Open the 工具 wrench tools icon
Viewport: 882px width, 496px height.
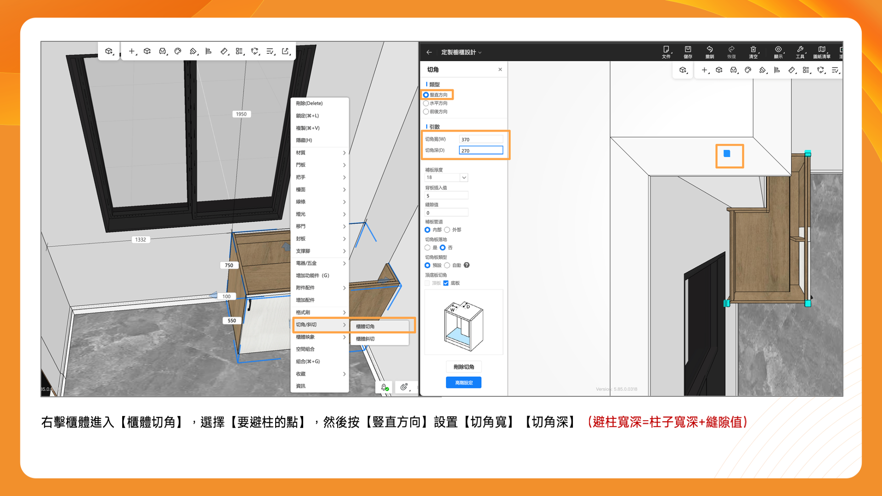(800, 50)
